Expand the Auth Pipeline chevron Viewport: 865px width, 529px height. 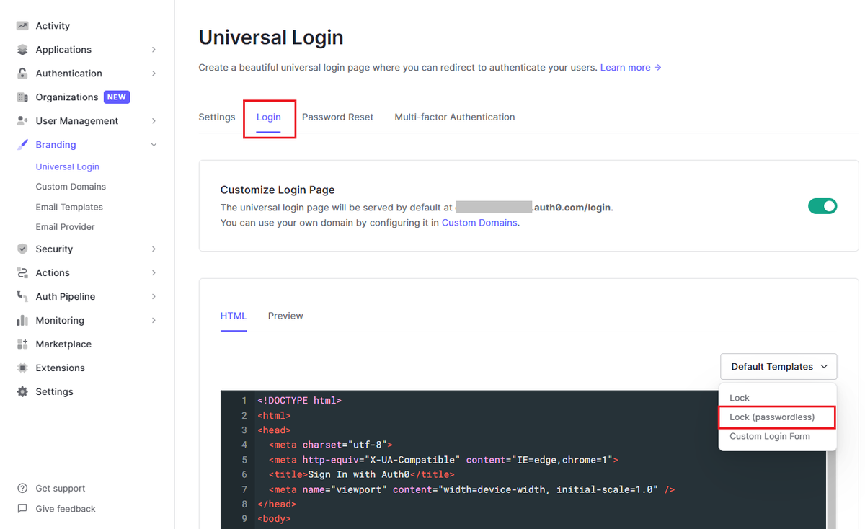click(154, 297)
